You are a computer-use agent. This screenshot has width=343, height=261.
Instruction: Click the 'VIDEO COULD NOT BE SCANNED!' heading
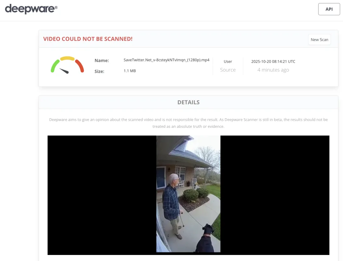tap(88, 39)
